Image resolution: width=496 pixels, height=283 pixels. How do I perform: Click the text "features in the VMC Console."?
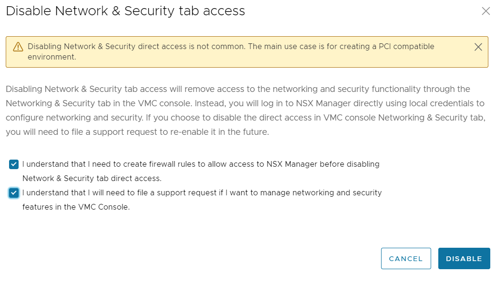tap(76, 207)
